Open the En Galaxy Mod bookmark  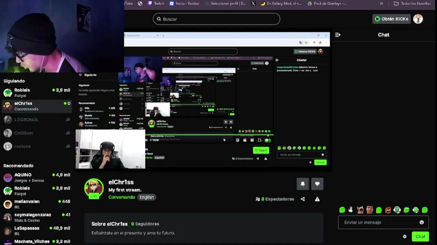(x=281, y=3)
